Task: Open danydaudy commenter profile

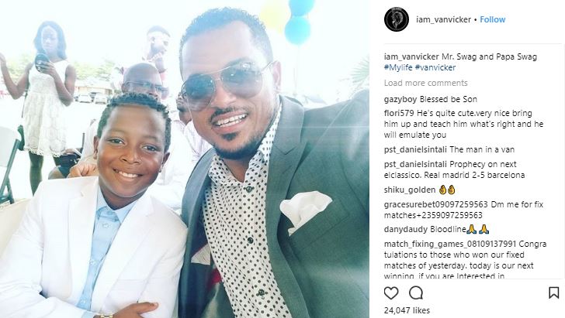Action: click(x=406, y=230)
